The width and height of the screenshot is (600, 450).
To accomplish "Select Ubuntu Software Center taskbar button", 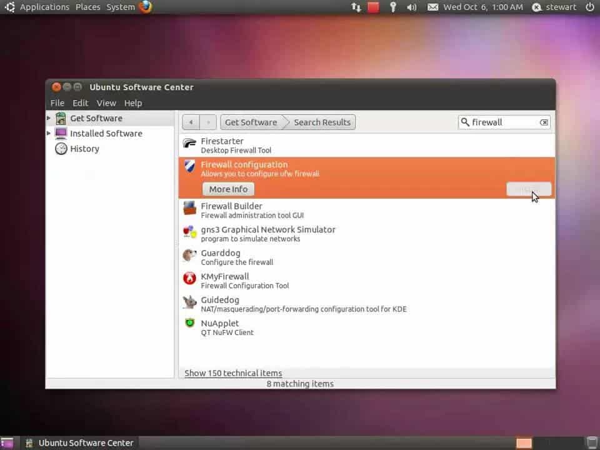I will coord(79,443).
